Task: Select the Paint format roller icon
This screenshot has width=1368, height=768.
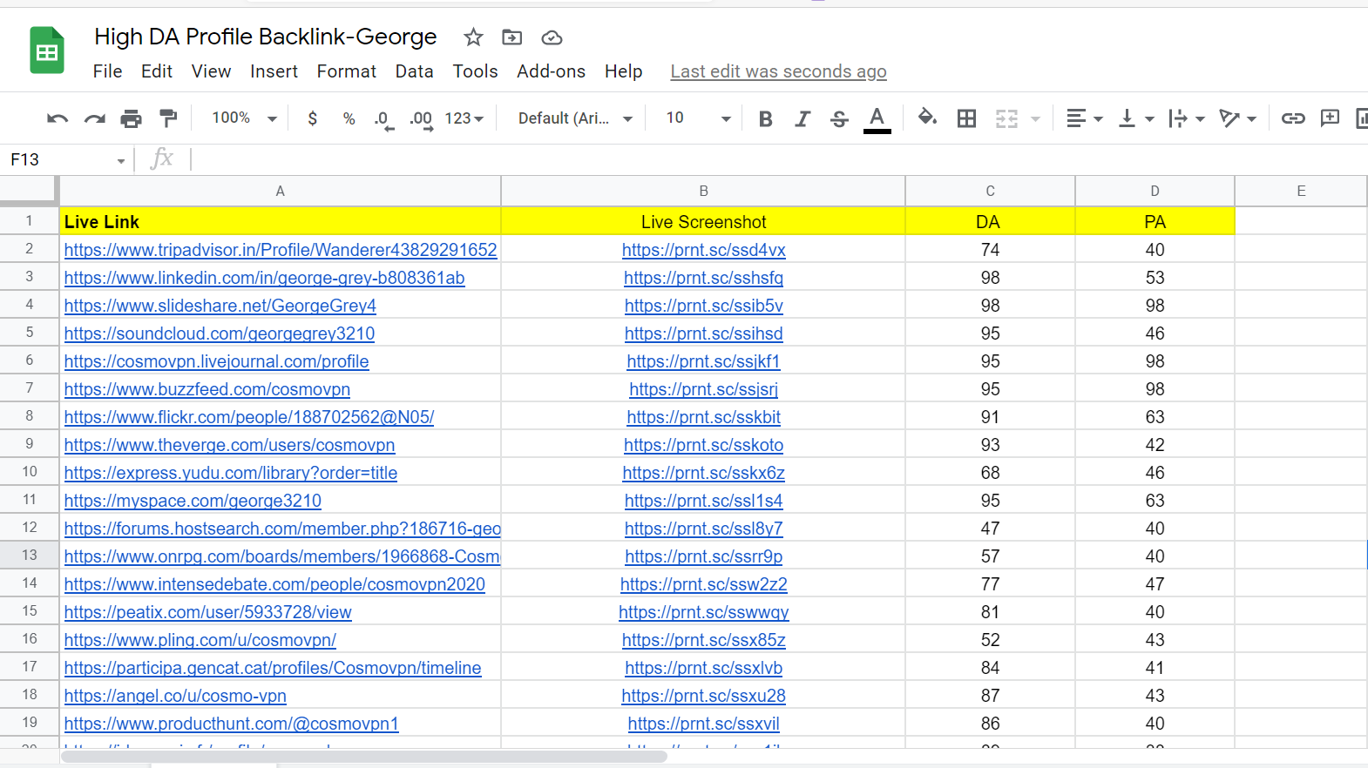Action: click(168, 118)
